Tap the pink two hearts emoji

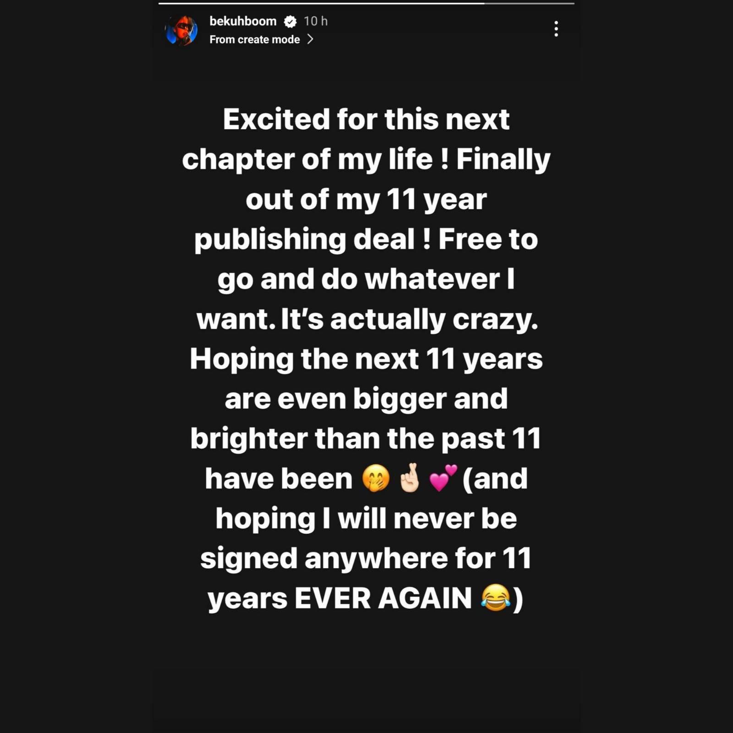(443, 478)
